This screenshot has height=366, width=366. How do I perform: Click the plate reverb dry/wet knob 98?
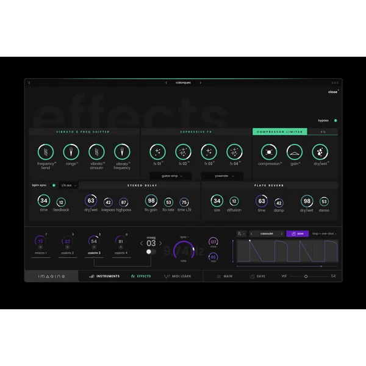[307, 201]
